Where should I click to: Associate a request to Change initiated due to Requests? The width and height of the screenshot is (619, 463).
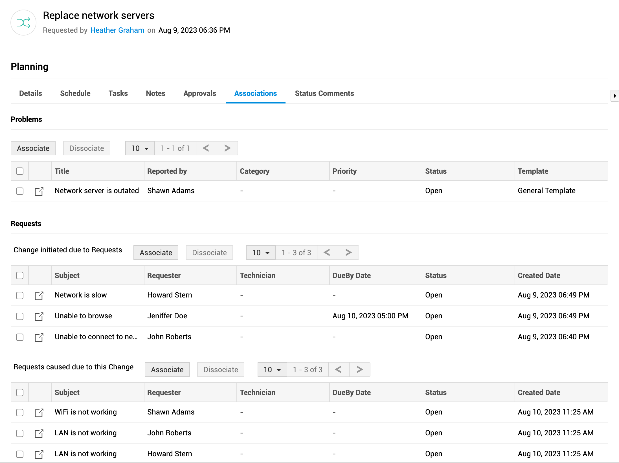156,252
